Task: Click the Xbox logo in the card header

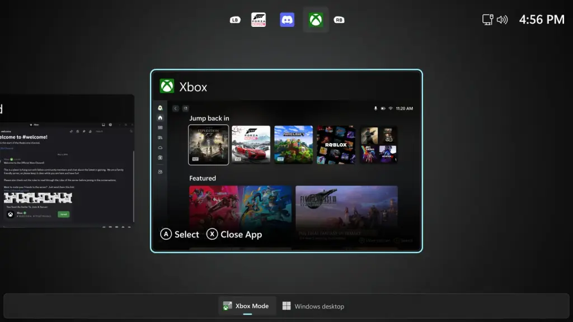Action: (167, 86)
